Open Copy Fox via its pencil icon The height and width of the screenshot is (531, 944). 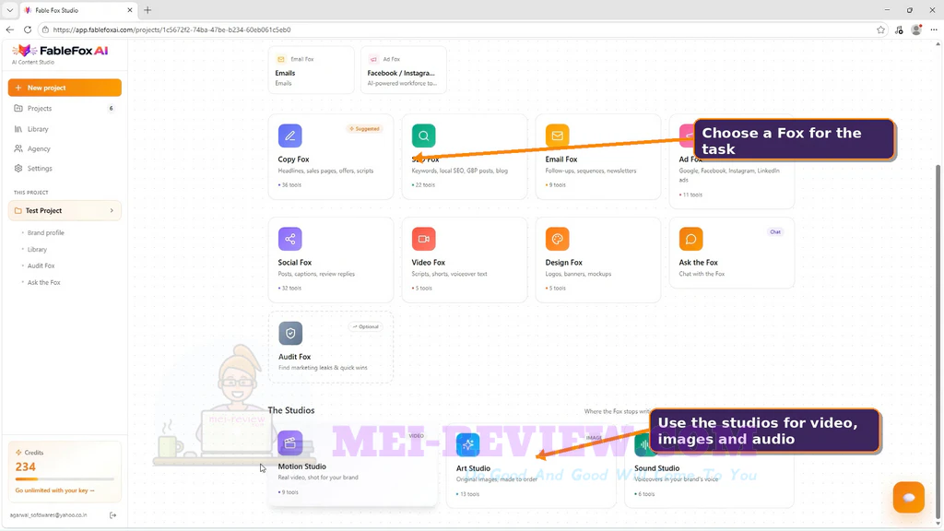tap(289, 136)
